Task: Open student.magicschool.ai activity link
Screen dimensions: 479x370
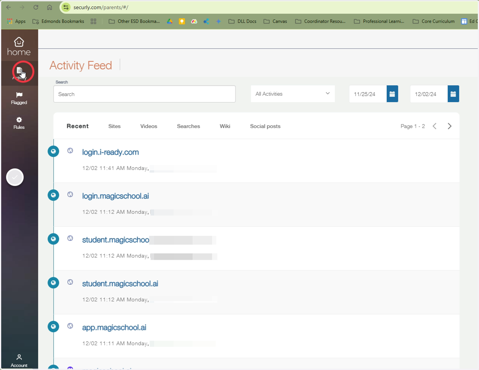Action: point(120,284)
